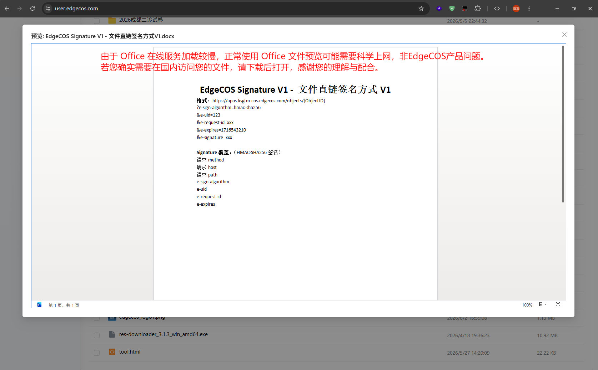Click the Word icon in preview status bar
The image size is (598, 370).
[39, 305]
